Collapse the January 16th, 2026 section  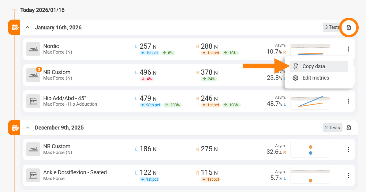[x=28, y=28]
